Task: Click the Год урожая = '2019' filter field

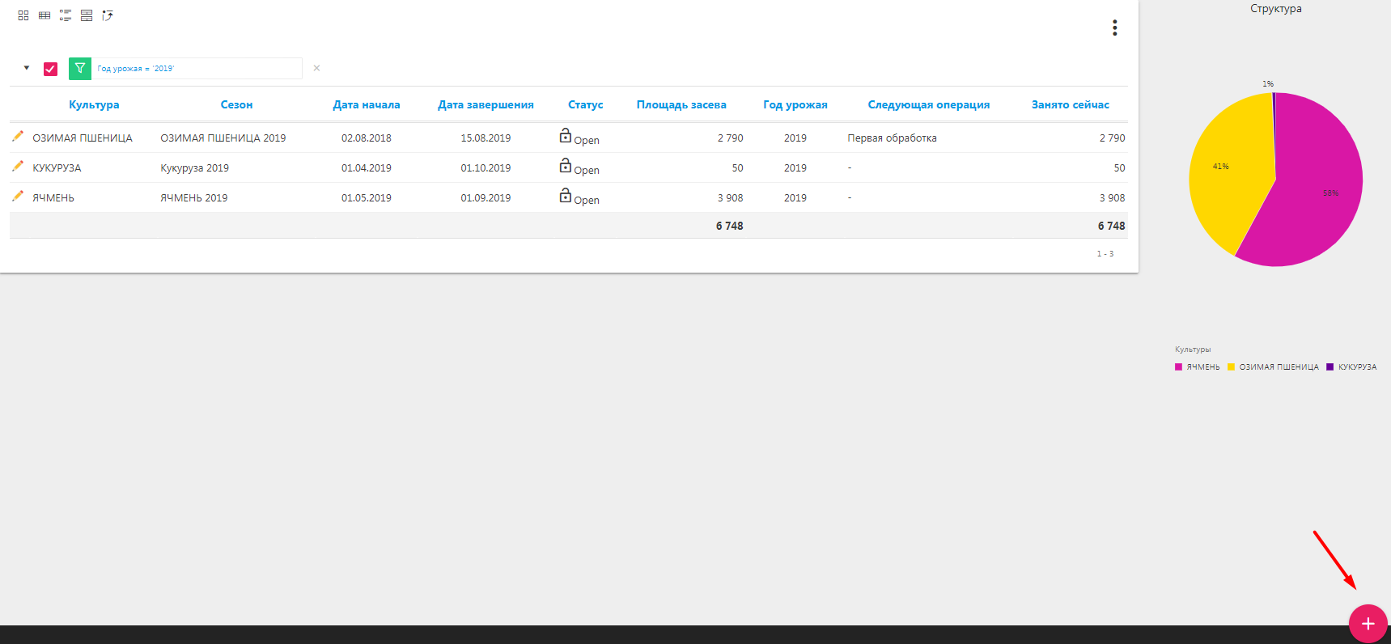Action: [197, 69]
